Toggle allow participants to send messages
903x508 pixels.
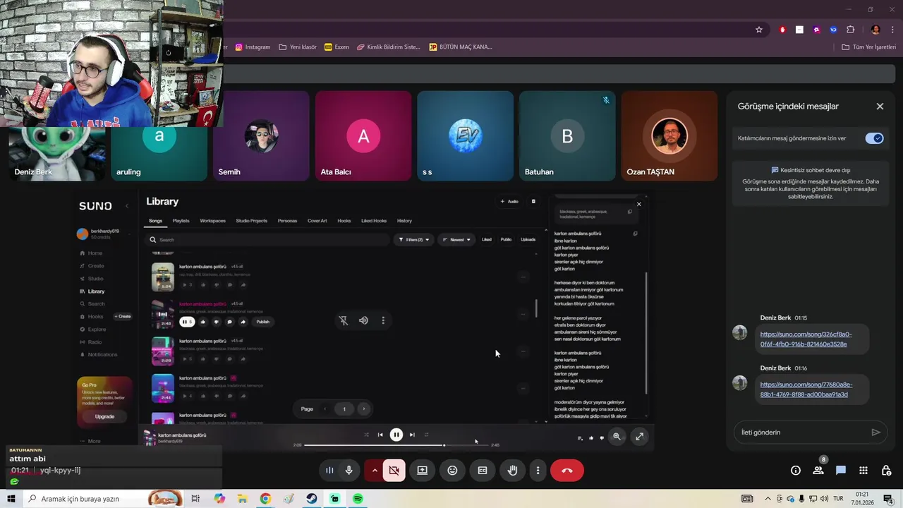click(875, 138)
